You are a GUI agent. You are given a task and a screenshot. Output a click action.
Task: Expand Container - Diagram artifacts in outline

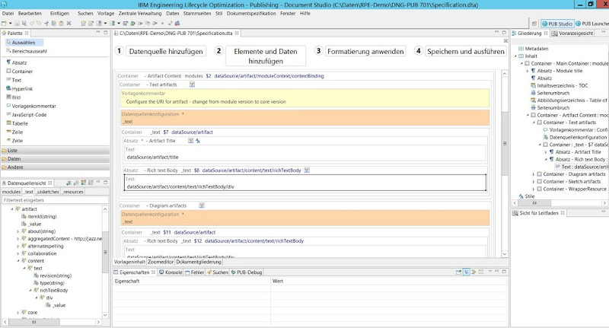click(533, 174)
